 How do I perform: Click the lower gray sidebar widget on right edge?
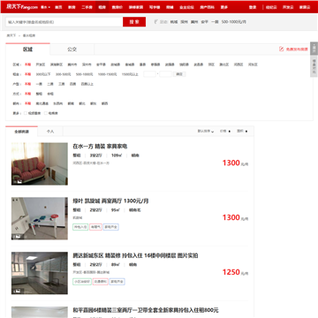314,66
